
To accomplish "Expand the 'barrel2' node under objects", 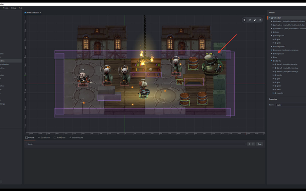I will point(273,72).
